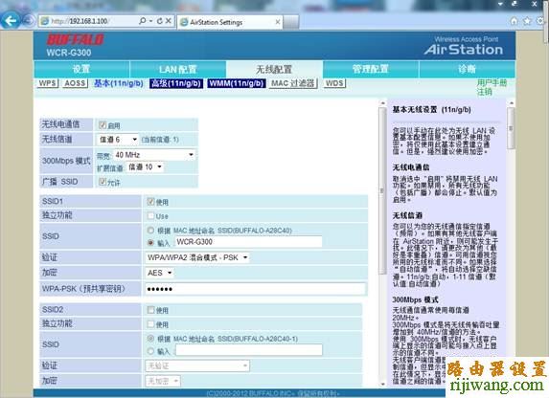Screen dimensions: 549x398
Task: Click the help pane scroll up arrow
Action: click(x=512, y=103)
